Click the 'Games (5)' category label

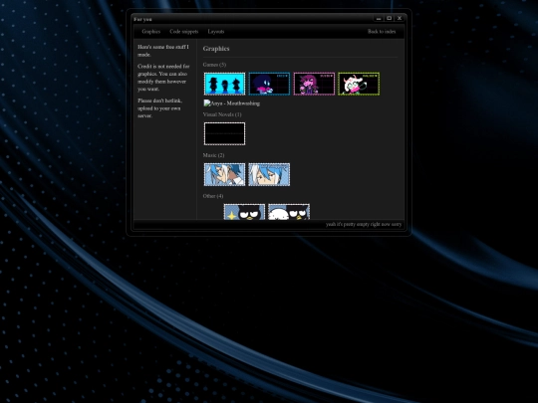214,65
